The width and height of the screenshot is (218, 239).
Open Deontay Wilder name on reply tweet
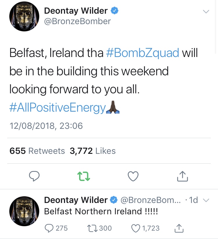coord(76,200)
